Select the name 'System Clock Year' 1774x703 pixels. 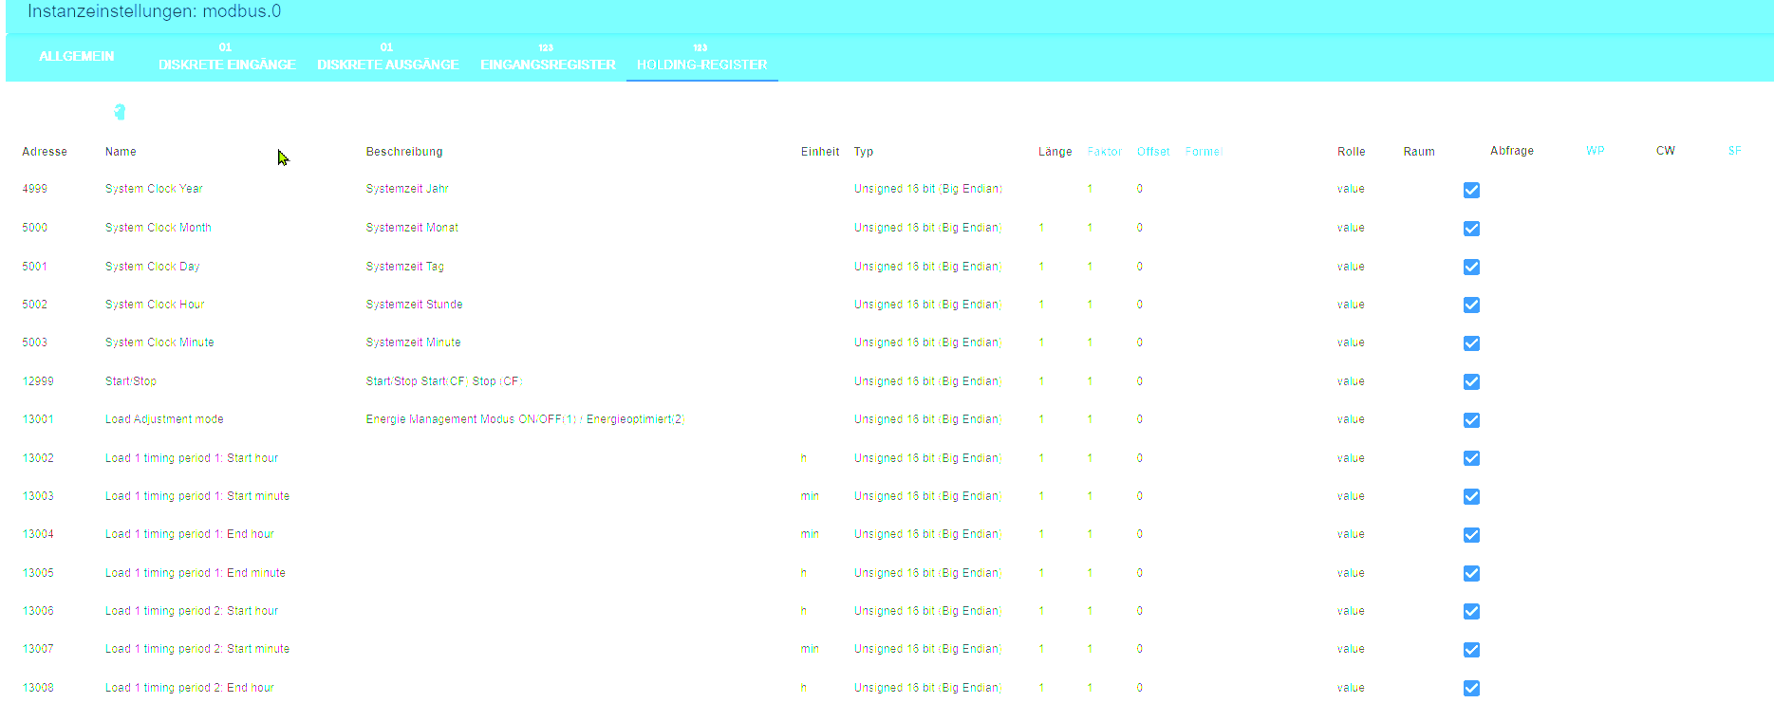[154, 189]
